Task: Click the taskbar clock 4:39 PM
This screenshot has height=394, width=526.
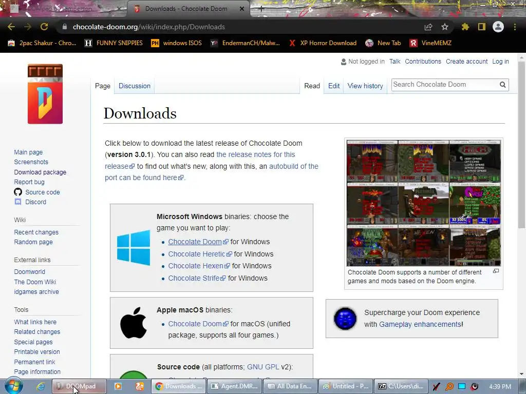Action: pos(500,387)
